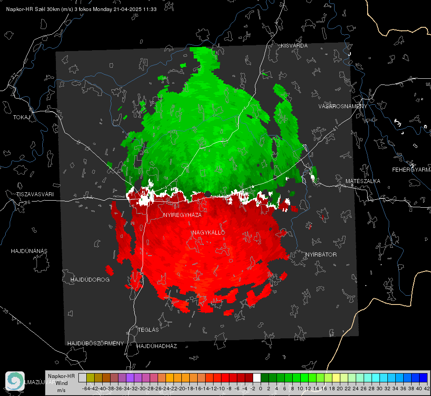Click road number 35 label
Image resolution: width=431 pixels, height=396 pixels.
(x=6, y=311)
